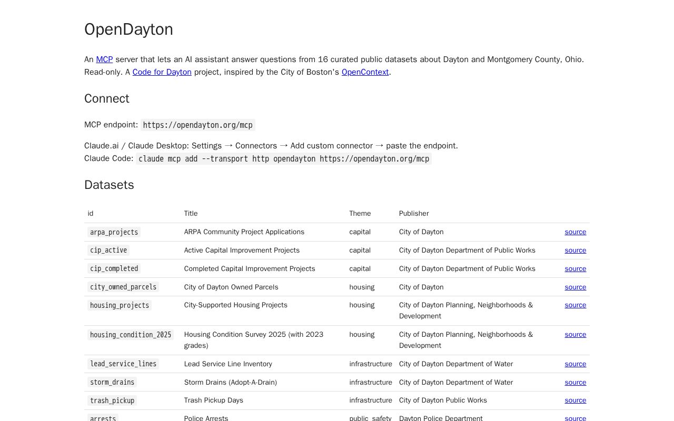Viewport: 674px width, 421px height.
Task: Click the Completed Capital Improvement Projects title
Action: pyautogui.click(x=250, y=269)
